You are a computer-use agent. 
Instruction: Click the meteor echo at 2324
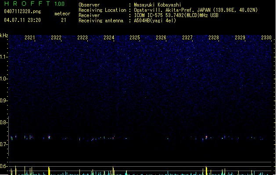[113, 138]
